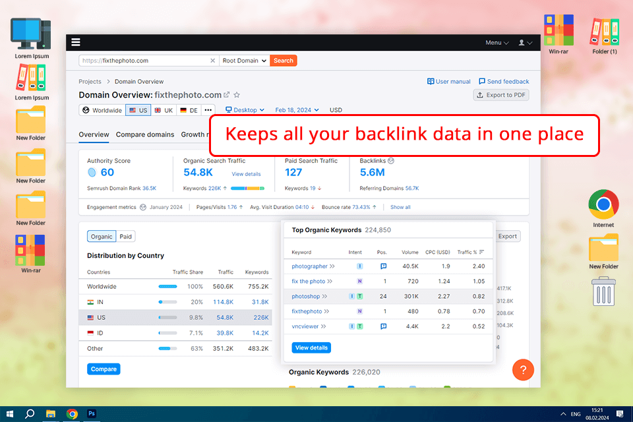
Task: Show more country databases via ellipsis
Action: [208, 110]
